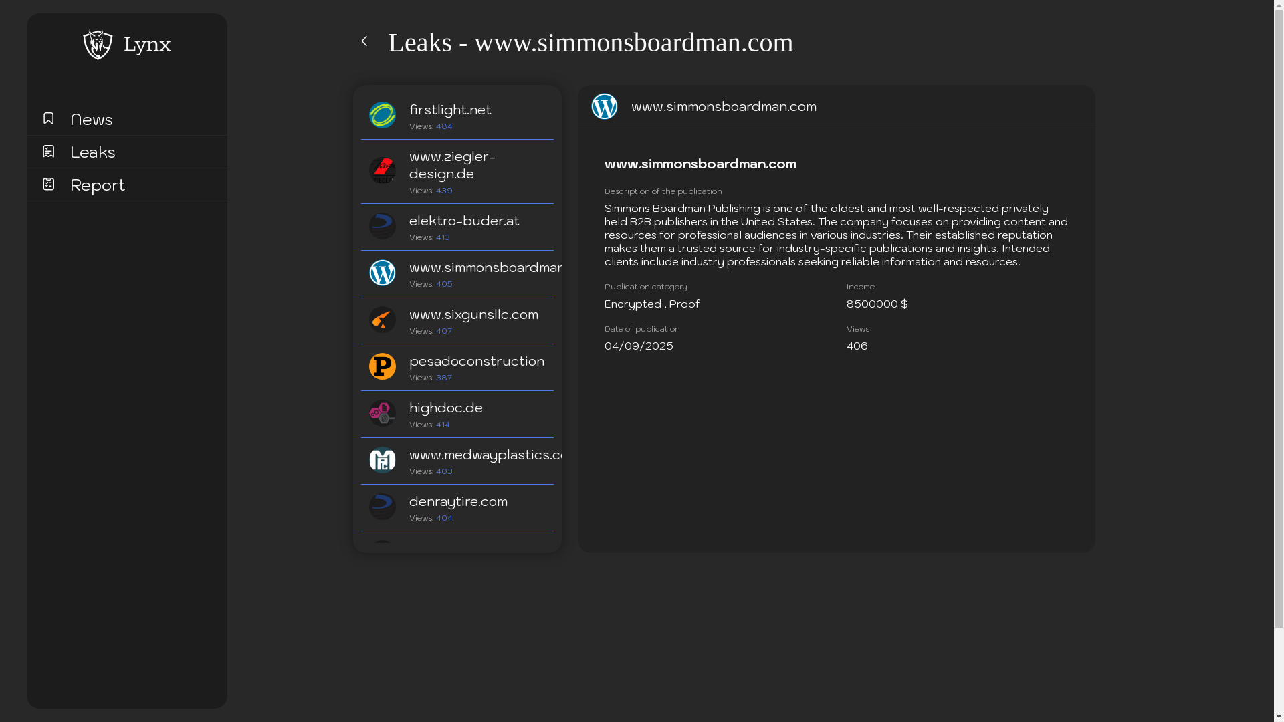Switch to the Report section

coord(98,185)
